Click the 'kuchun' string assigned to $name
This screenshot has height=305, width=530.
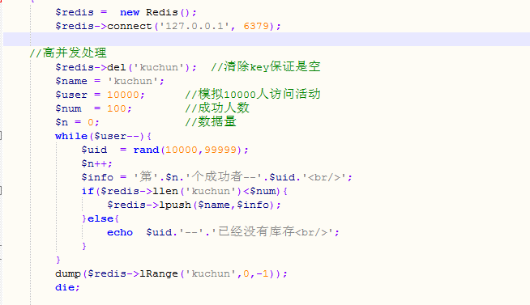tap(133, 81)
